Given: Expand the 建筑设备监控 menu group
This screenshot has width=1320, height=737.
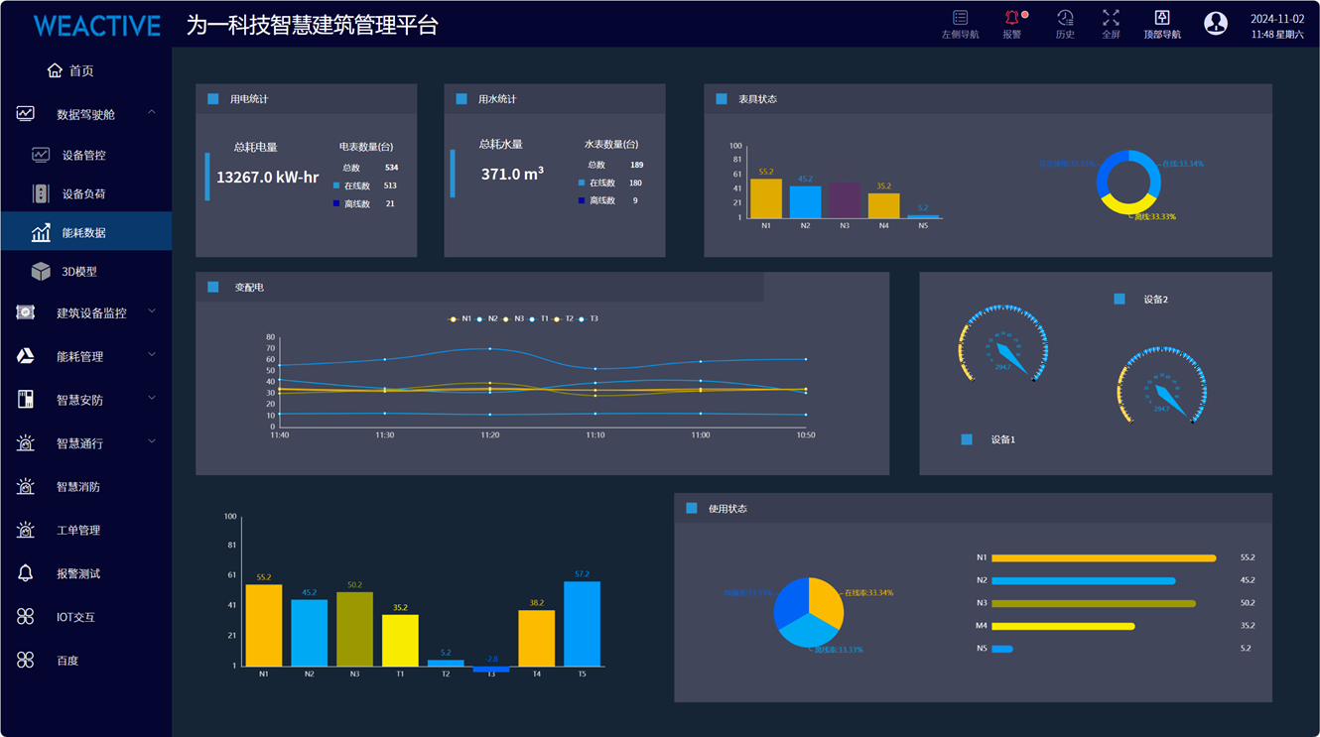Looking at the screenshot, I should tap(152, 311).
